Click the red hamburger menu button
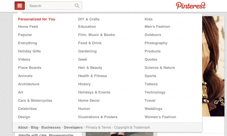Image resolution: width=227 pixels, height=136 pixels. (x=20, y=6)
